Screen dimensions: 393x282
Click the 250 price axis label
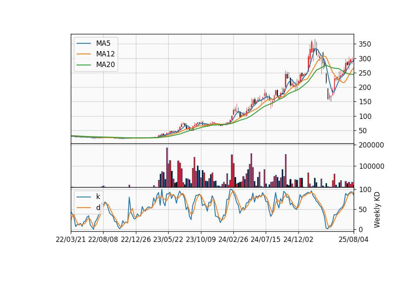(x=365, y=73)
